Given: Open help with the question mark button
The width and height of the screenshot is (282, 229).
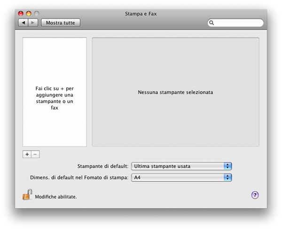Looking at the screenshot, I should [255, 195].
